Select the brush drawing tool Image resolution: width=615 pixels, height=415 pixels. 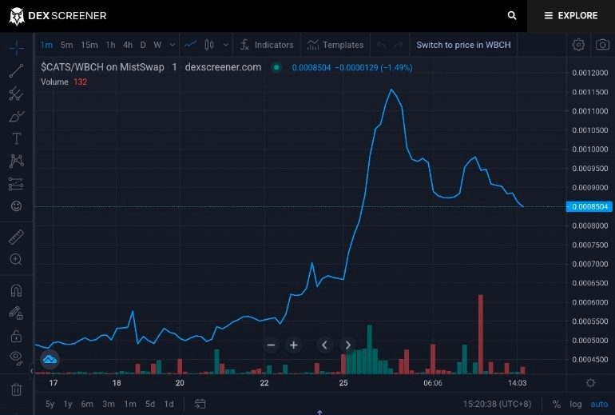click(17, 116)
